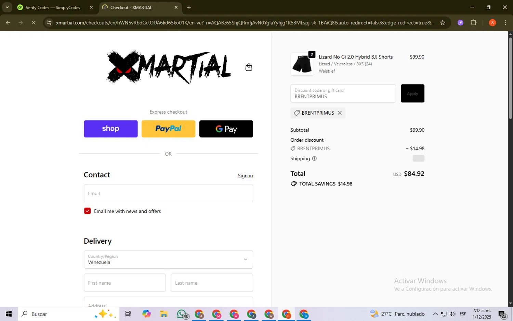Image resolution: width=513 pixels, height=321 pixels.
Task: Open File Explorer from the taskbar
Action: (163, 314)
